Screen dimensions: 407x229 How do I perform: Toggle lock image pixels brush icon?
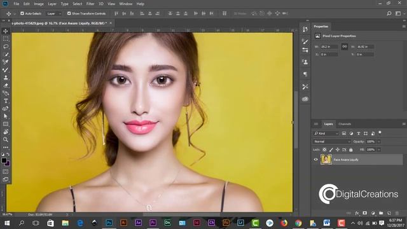331,149
